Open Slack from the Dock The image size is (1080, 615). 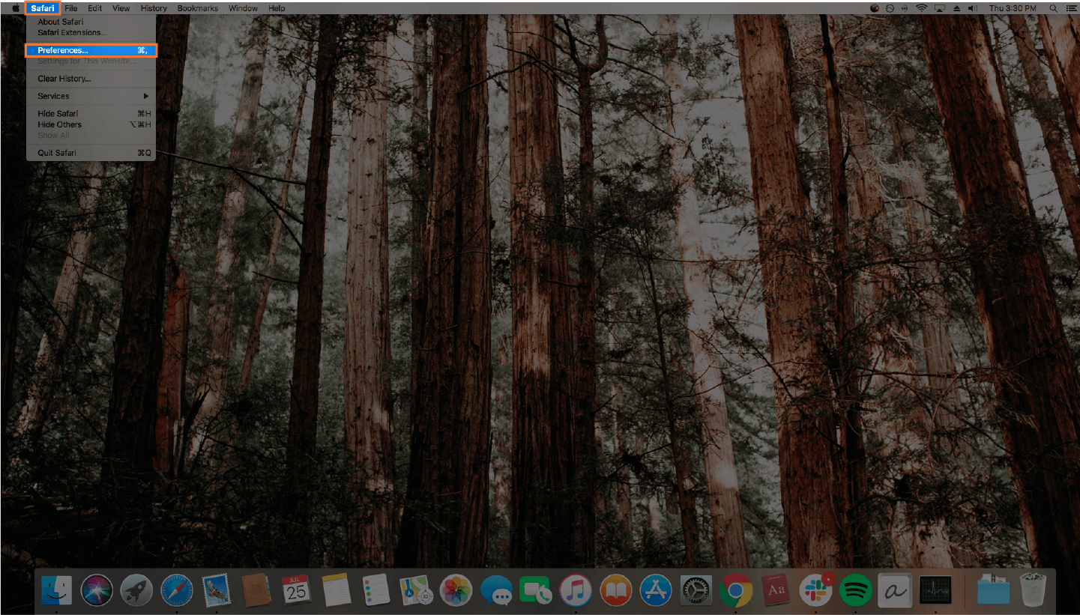click(815, 591)
